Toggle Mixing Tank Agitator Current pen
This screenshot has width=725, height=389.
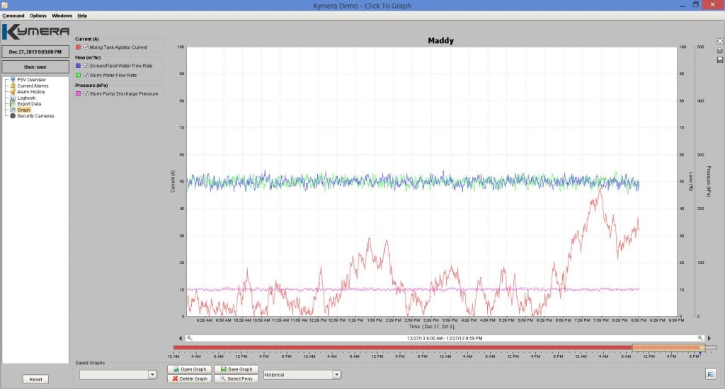pos(86,47)
